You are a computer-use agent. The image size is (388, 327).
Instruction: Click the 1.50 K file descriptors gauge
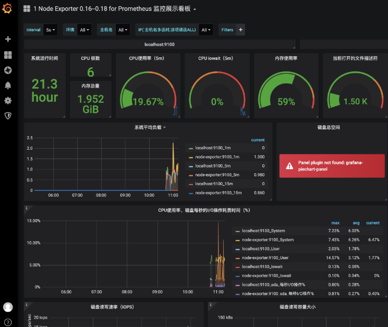point(355,91)
